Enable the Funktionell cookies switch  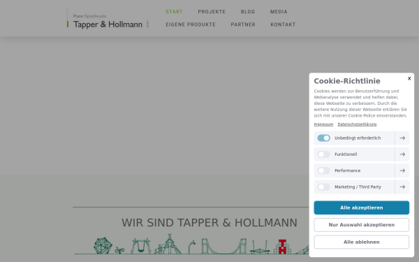(323, 154)
